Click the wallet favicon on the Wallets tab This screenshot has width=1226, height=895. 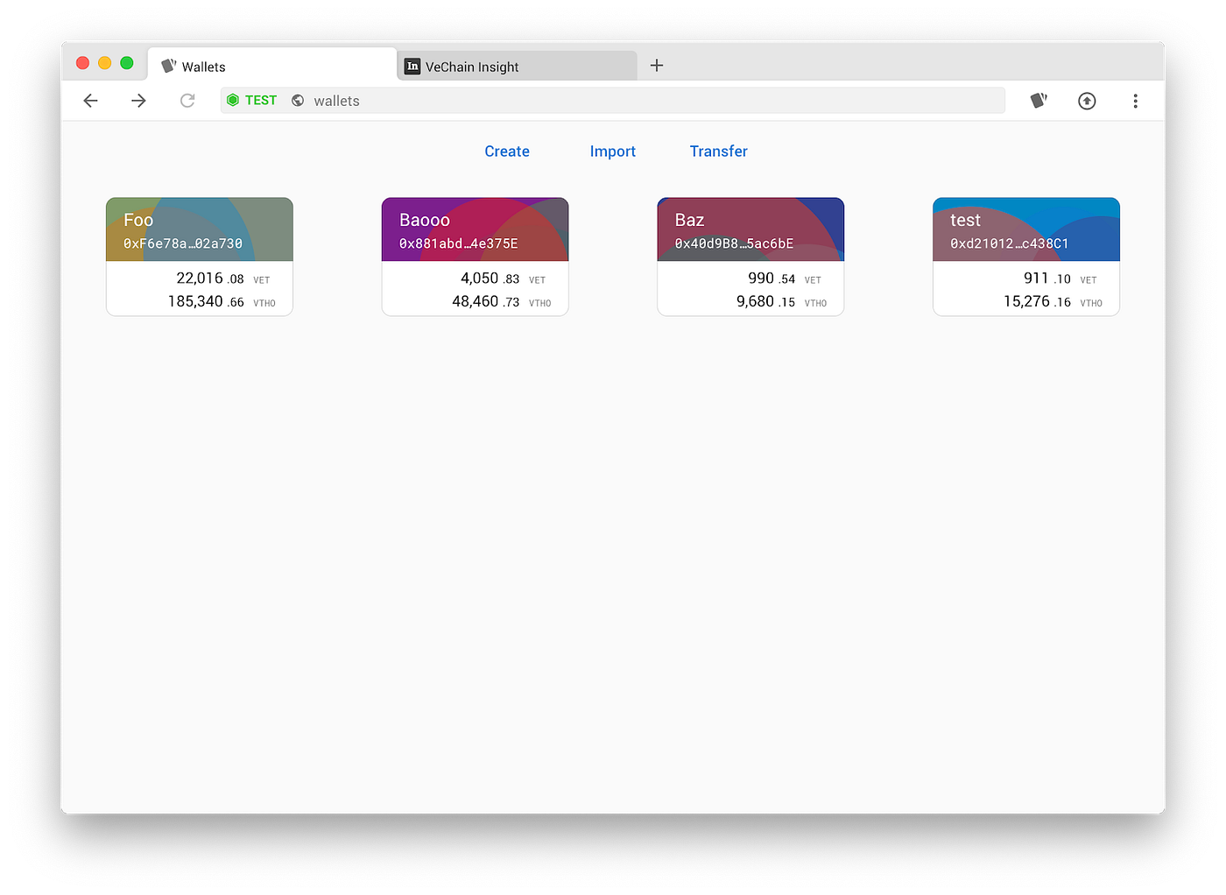tap(168, 65)
